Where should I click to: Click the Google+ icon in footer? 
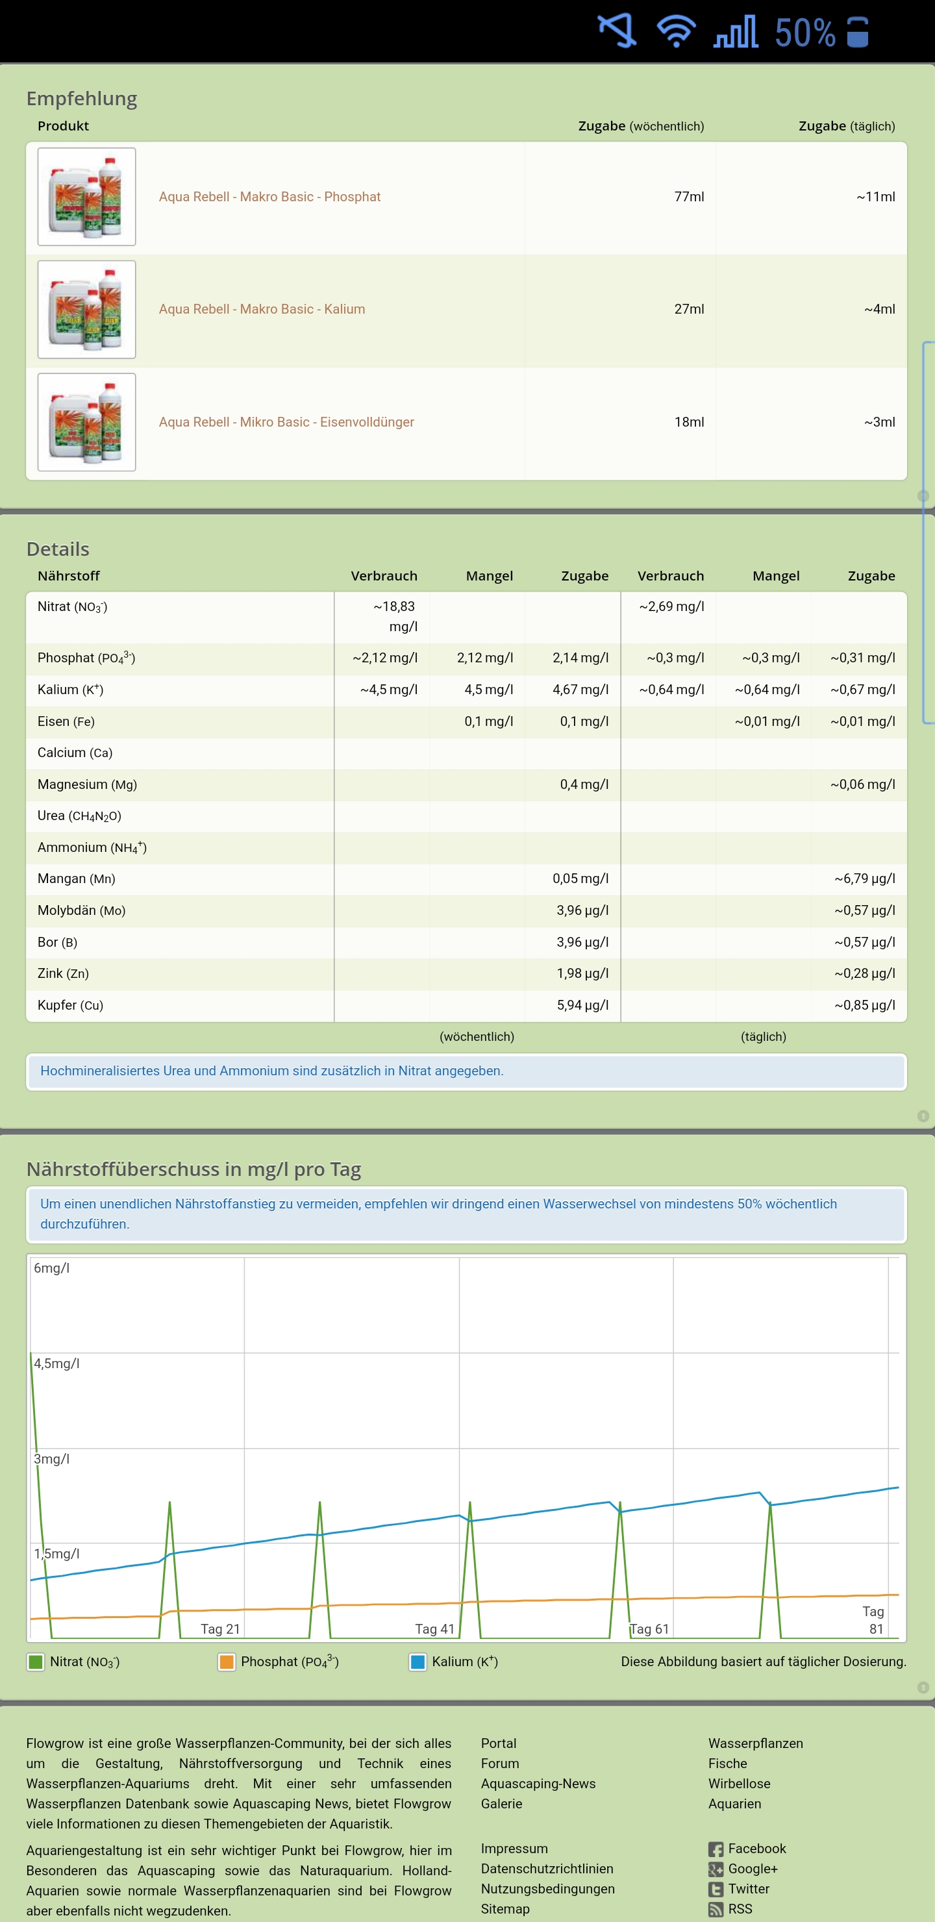pyautogui.click(x=716, y=1870)
